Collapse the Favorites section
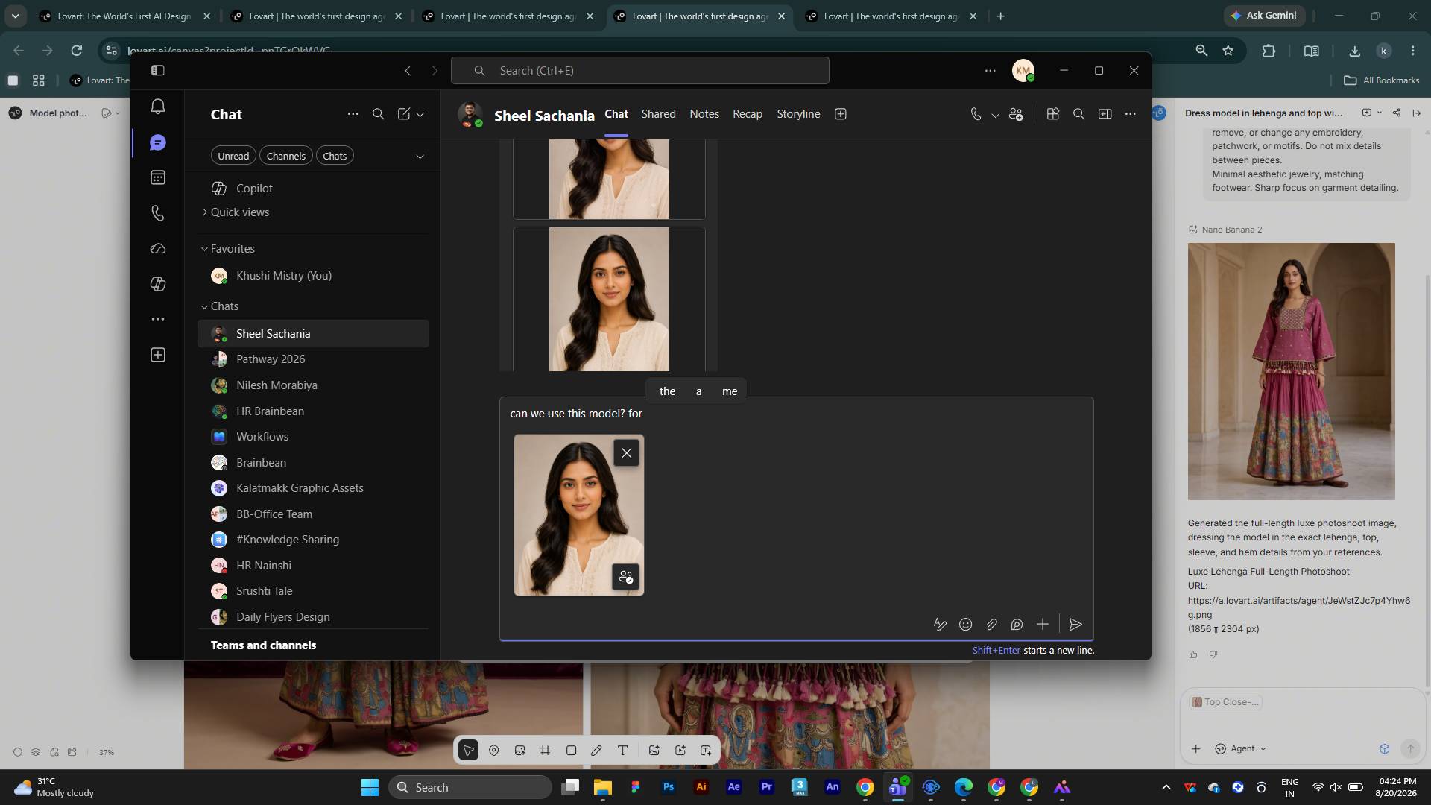1431x805 pixels. click(x=204, y=249)
